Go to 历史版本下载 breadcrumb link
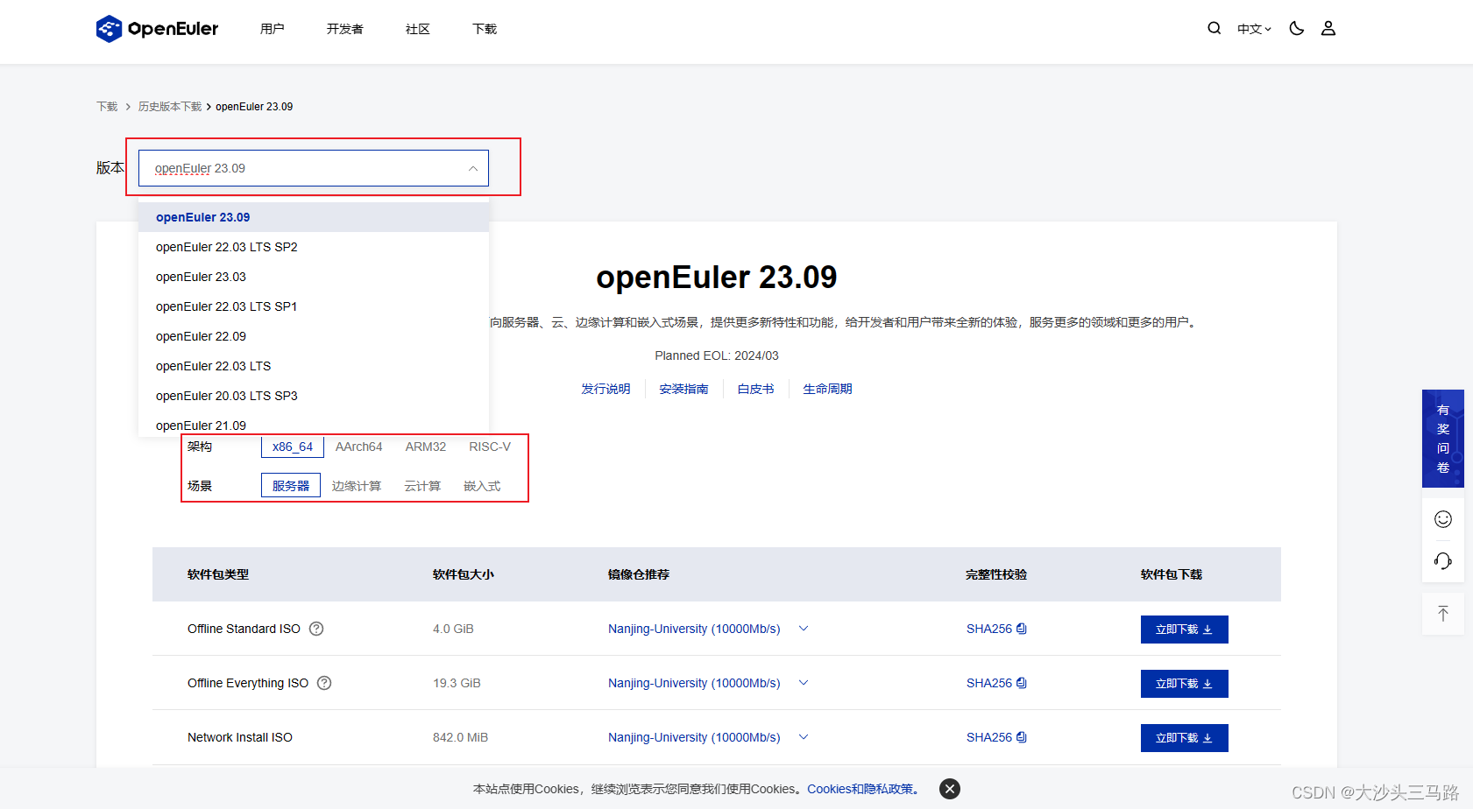 coord(170,107)
